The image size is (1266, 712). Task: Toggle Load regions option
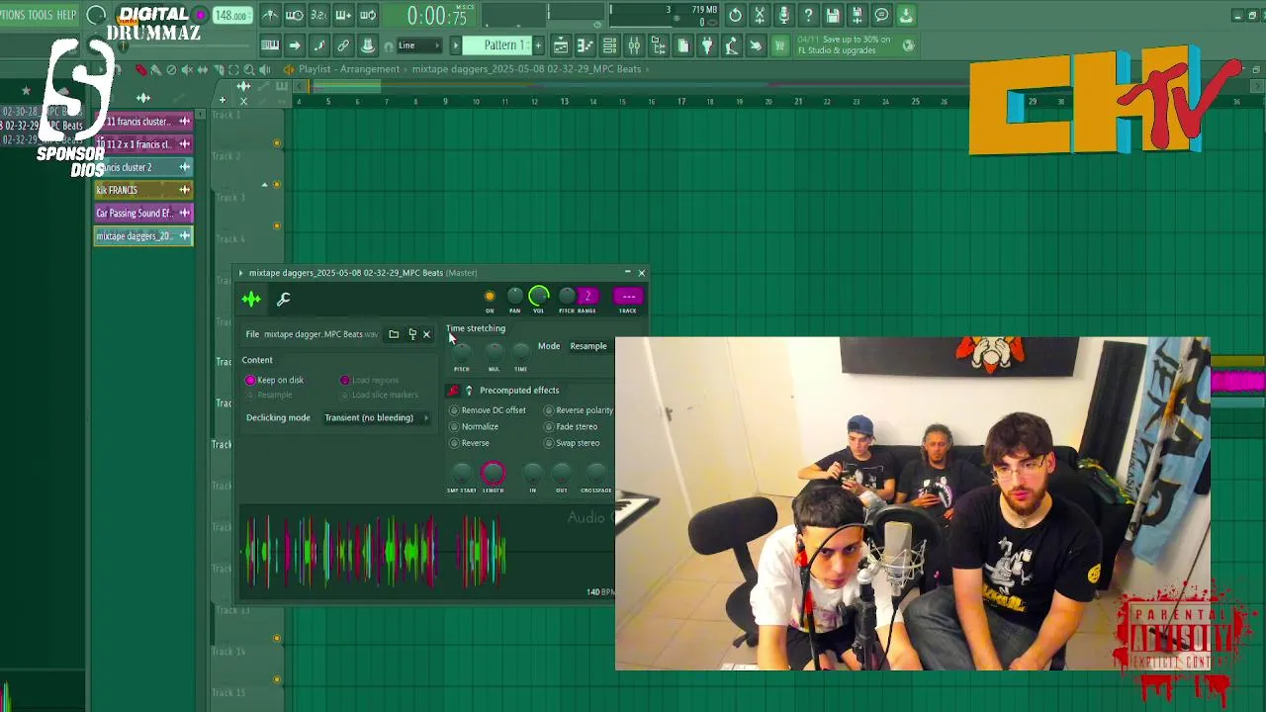pyautogui.click(x=369, y=380)
